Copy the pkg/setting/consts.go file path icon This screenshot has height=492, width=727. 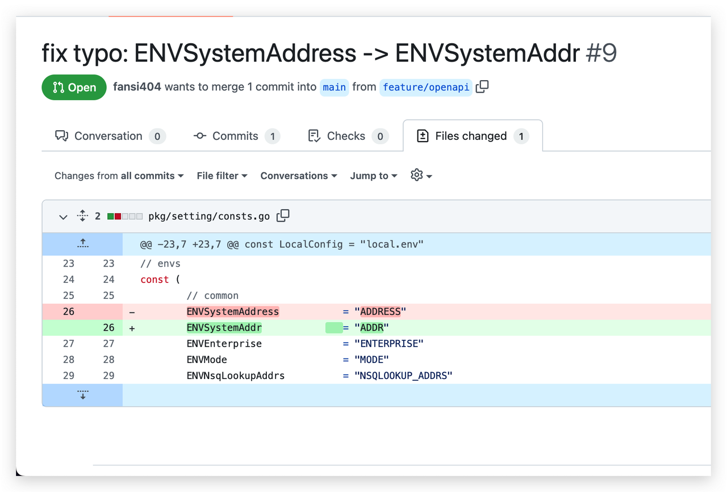(283, 216)
